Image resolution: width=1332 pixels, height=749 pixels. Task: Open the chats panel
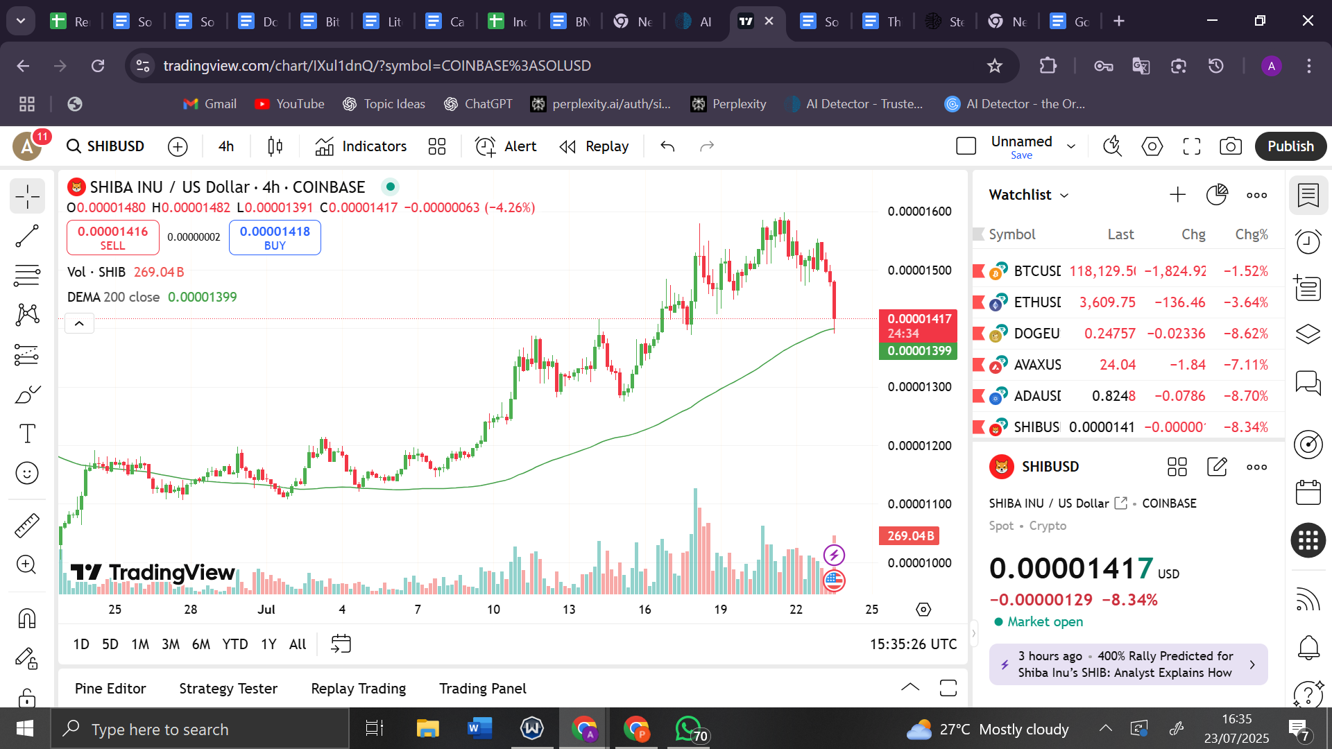coord(1308,382)
